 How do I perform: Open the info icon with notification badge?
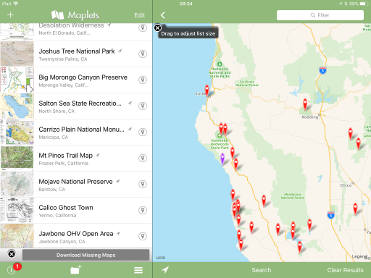11,270
